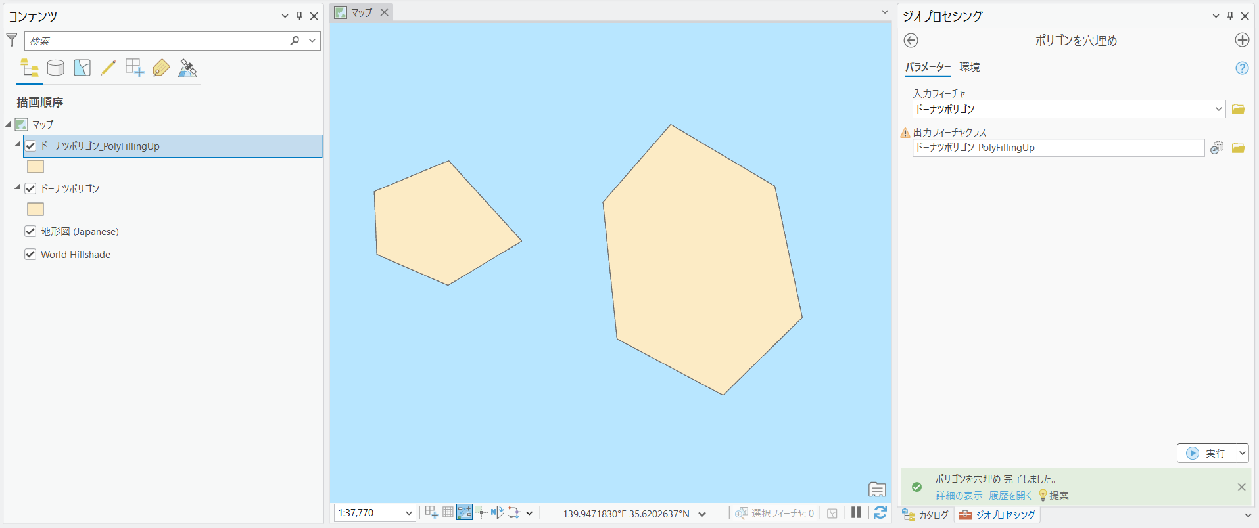Click List By Selection icon
The image size is (1259, 528).
pos(82,68)
